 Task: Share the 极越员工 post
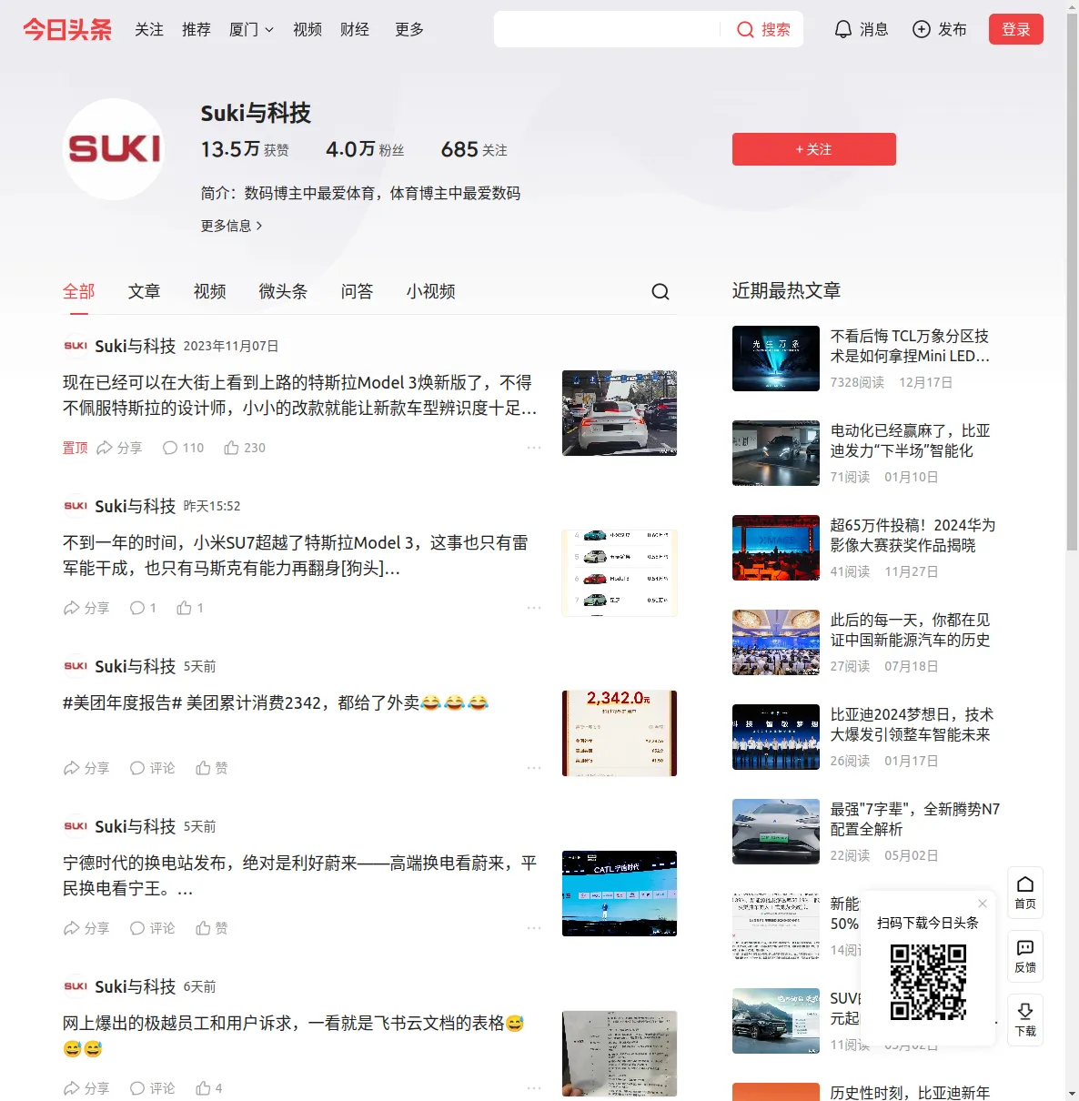pos(86,1088)
